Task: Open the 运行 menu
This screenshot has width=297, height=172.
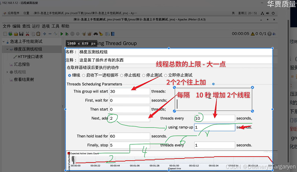Action: 36,26
